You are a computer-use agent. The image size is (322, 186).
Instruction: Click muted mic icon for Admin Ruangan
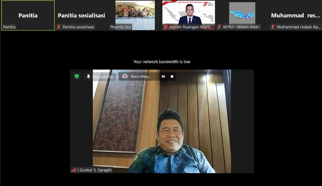(166, 27)
